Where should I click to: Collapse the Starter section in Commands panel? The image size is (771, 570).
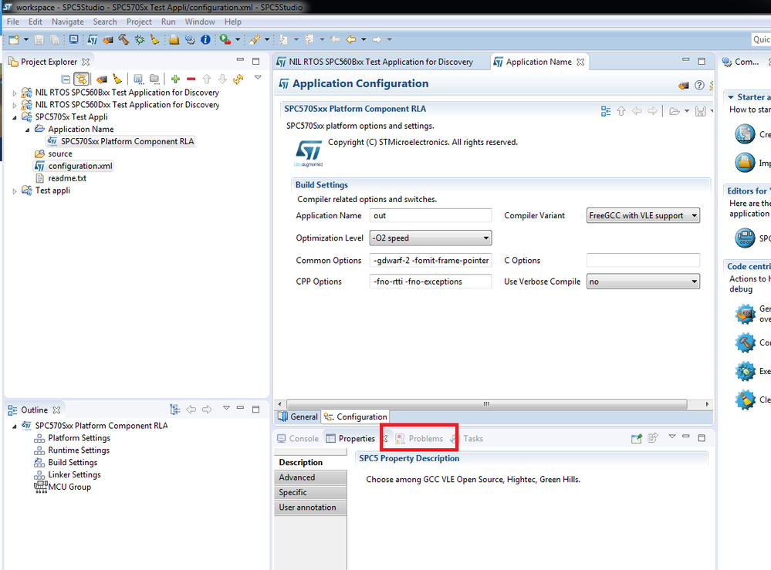pos(731,97)
